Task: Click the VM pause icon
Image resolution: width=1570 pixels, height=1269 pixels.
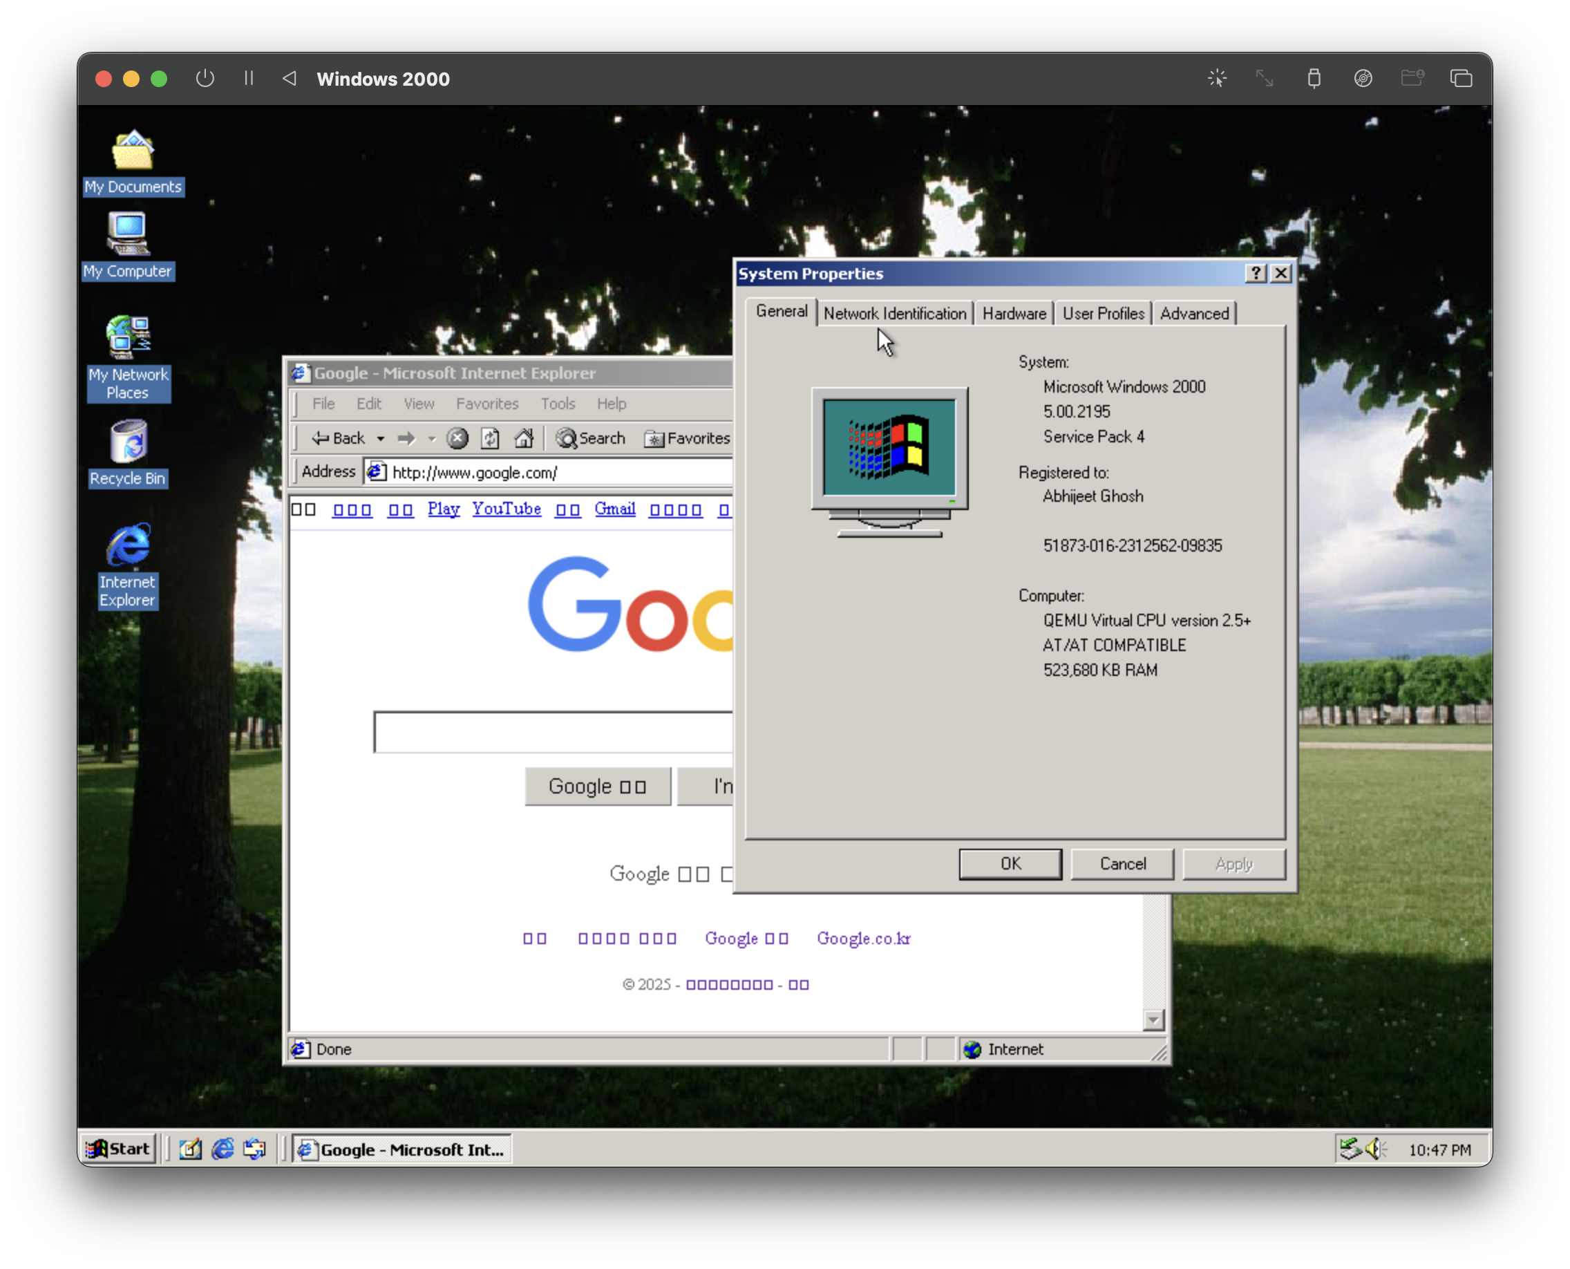Action: tap(249, 78)
